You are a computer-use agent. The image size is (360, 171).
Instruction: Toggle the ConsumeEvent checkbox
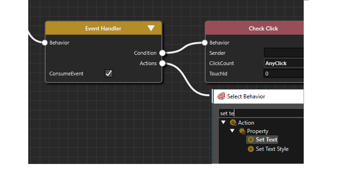(x=109, y=74)
